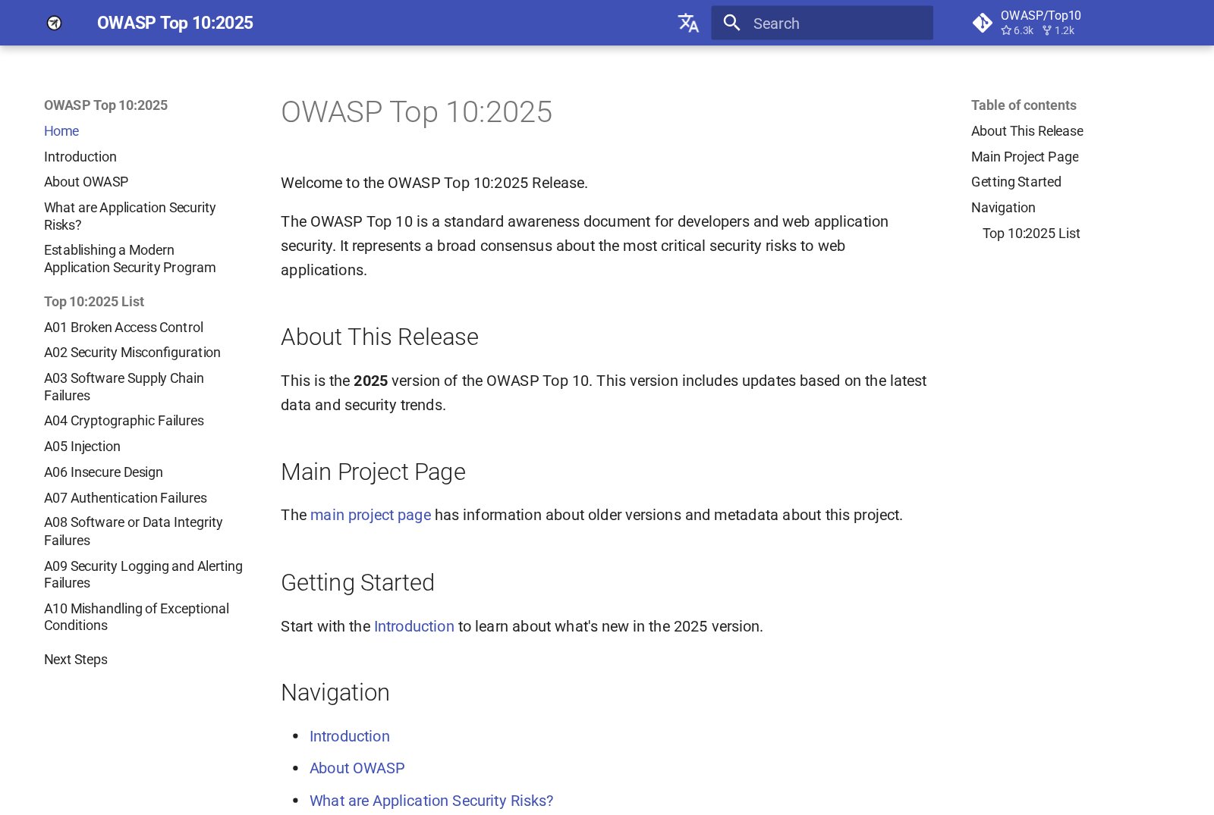Image resolution: width=1214 pixels, height=815 pixels.
Task: Follow Introduction link in Getting Started paragraph
Action: (x=414, y=626)
